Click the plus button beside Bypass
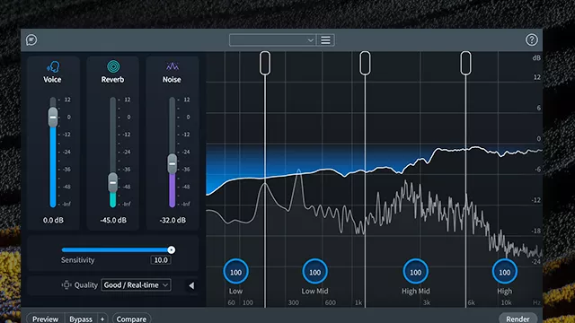 [x=102, y=319]
